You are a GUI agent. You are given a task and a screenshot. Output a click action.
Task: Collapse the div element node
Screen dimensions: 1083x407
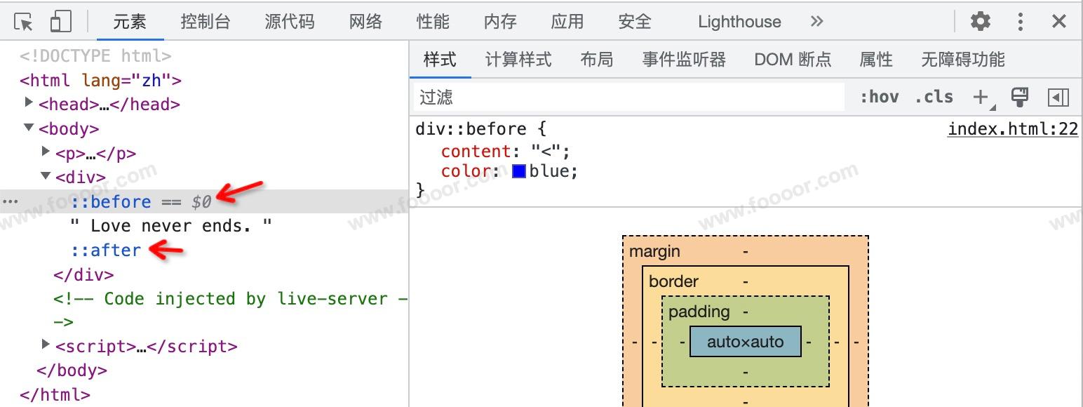(x=46, y=175)
